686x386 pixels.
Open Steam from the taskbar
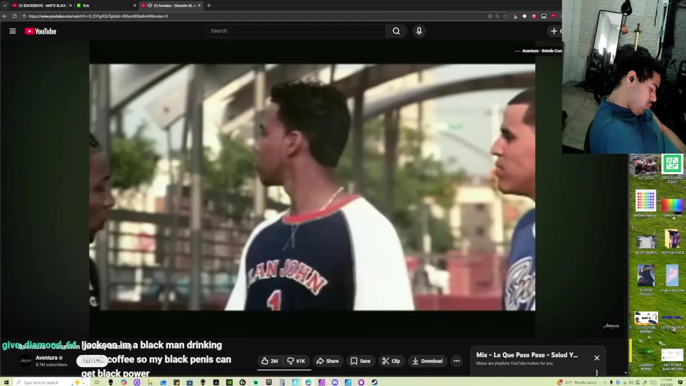(x=374, y=382)
